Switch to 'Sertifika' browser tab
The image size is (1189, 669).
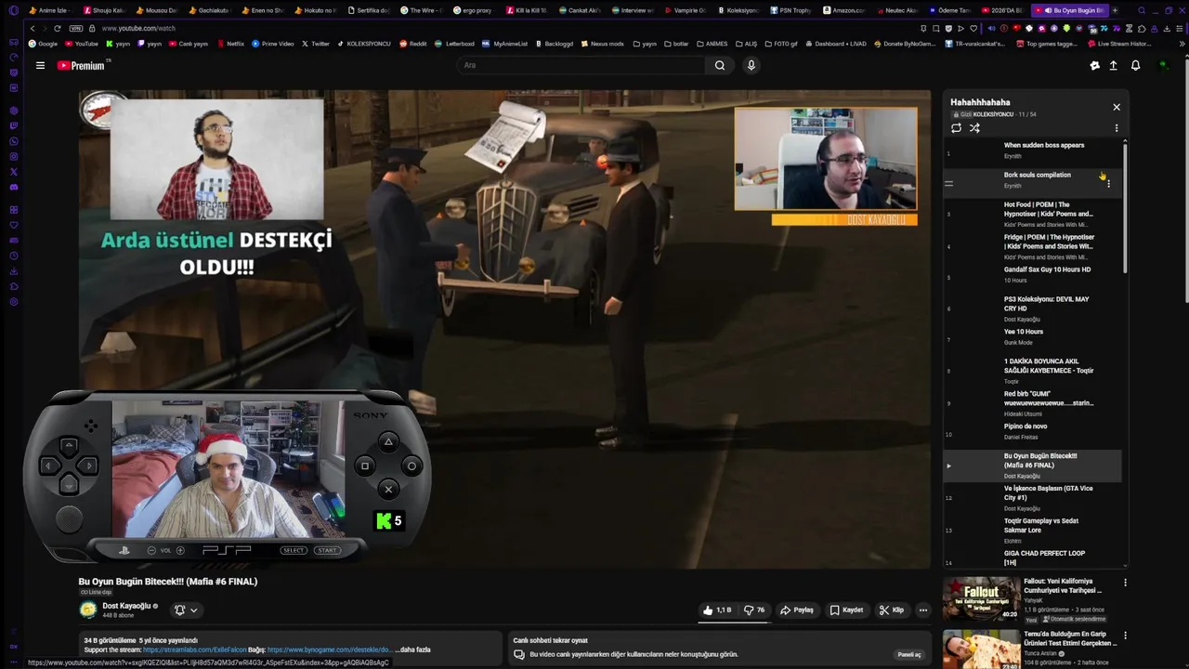[368, 10]
